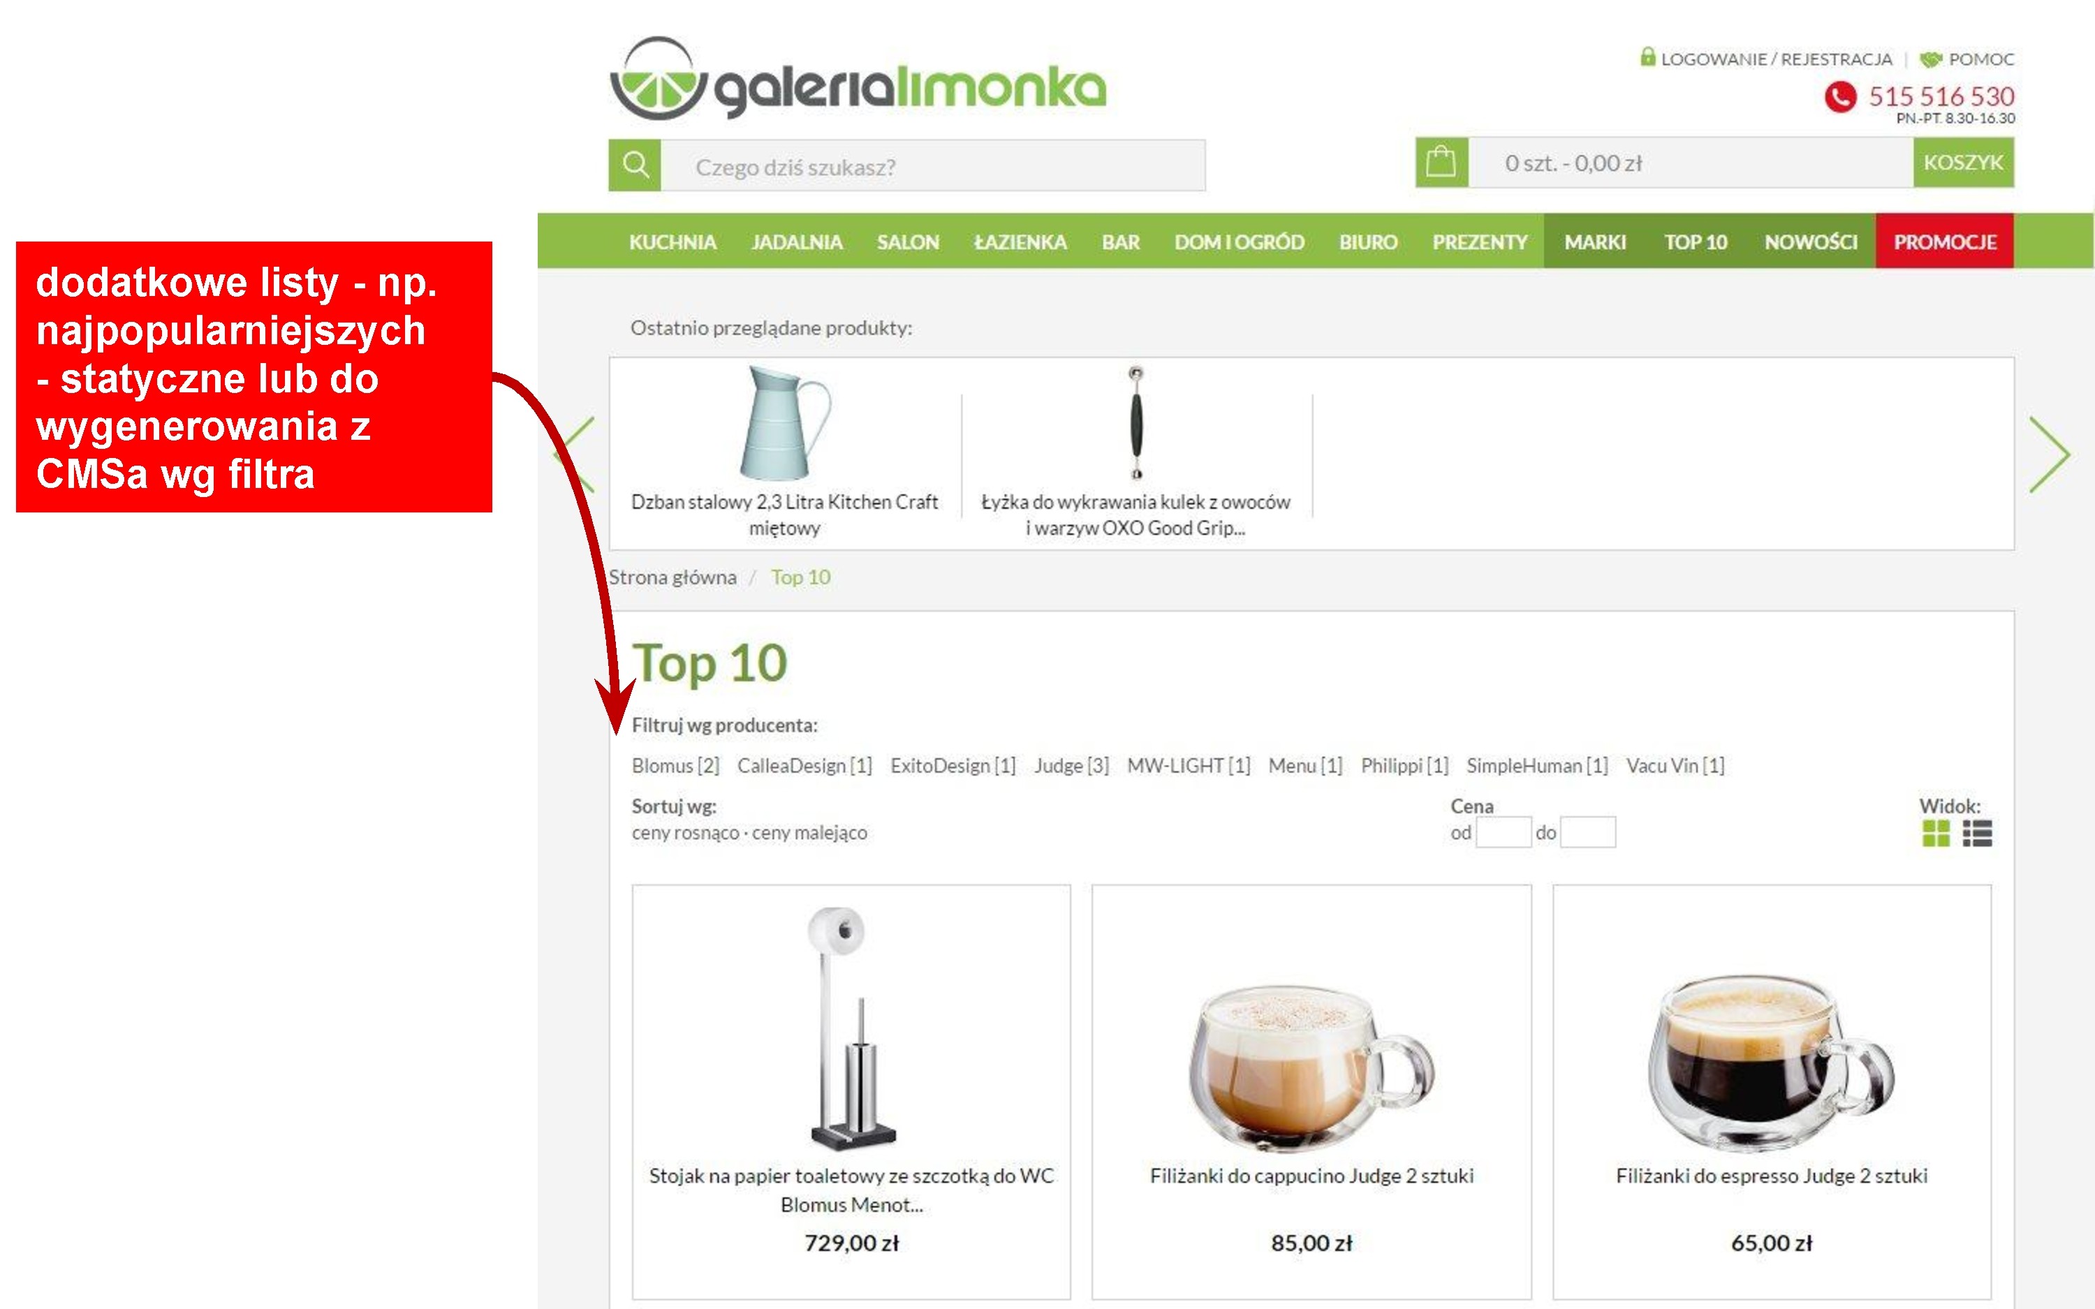
Task: Click the KOSZYK button
Action: (x=1964, y=162)
